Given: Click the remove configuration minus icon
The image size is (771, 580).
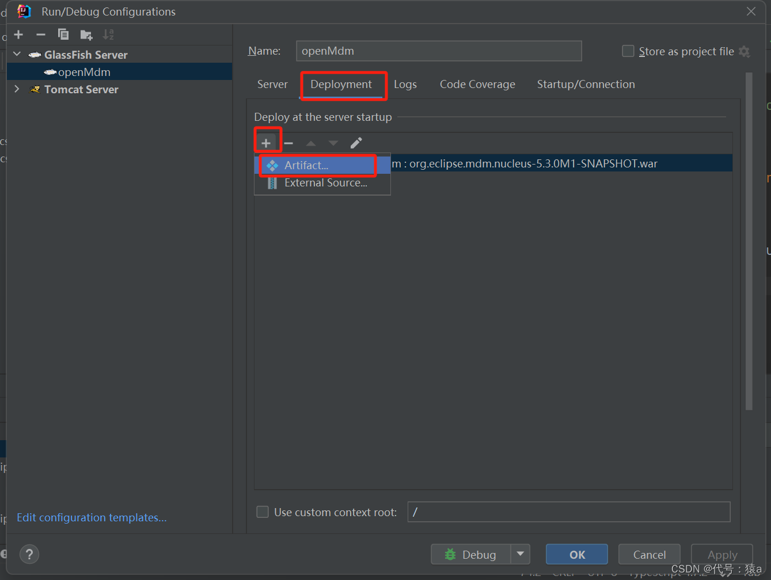Looking at the screenshot, I should 40,35.
